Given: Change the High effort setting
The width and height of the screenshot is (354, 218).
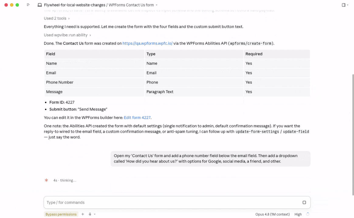Looking at the screenshot, I should coord(298,214).
